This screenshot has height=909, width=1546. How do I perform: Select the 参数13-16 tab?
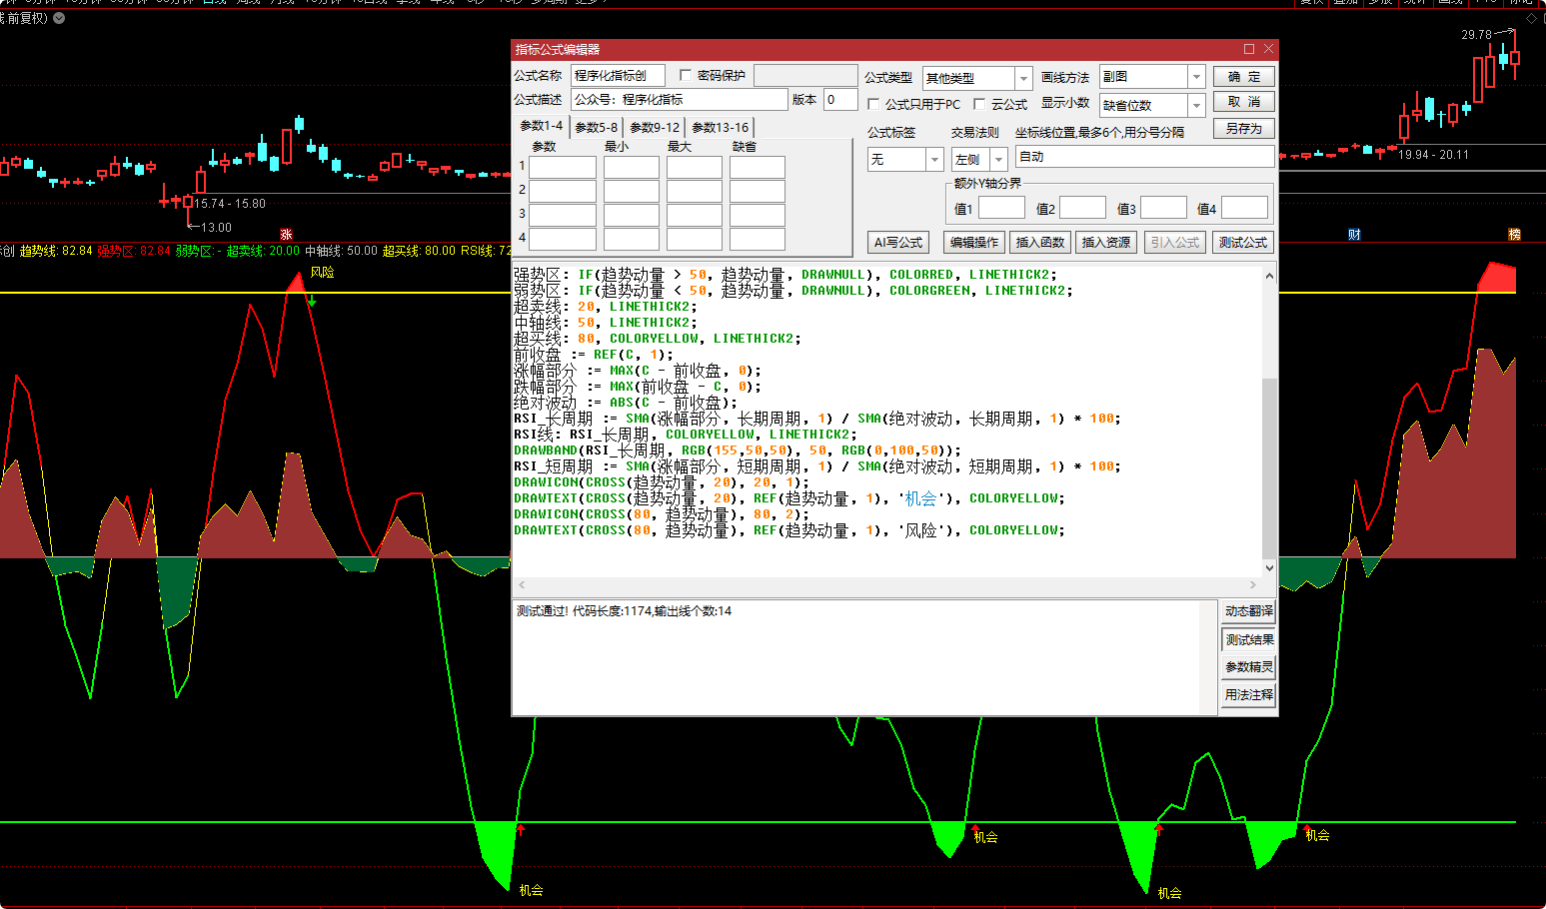[x=720, y=127]
